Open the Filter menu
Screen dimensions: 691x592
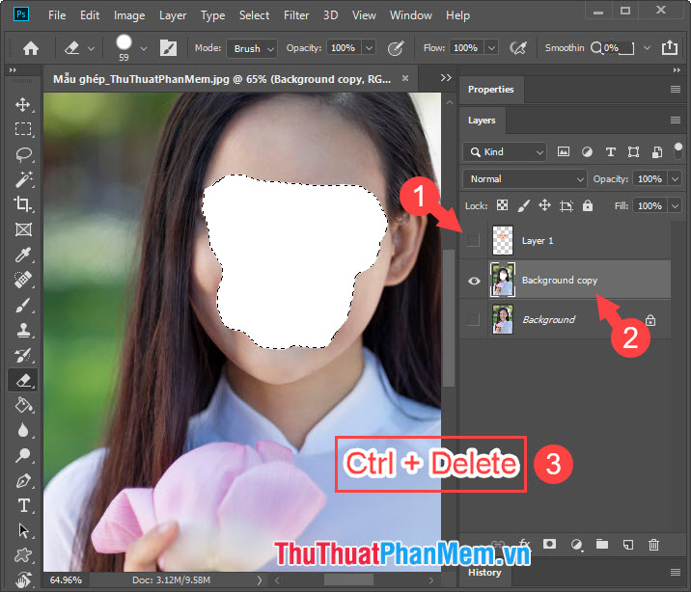296,15
